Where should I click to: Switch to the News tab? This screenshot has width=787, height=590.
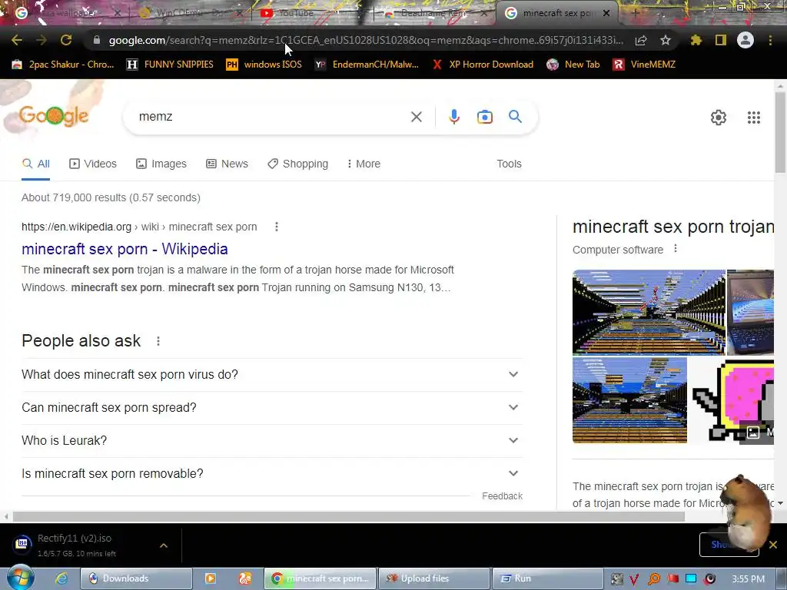pyautogui.click(x=227, y=164)
